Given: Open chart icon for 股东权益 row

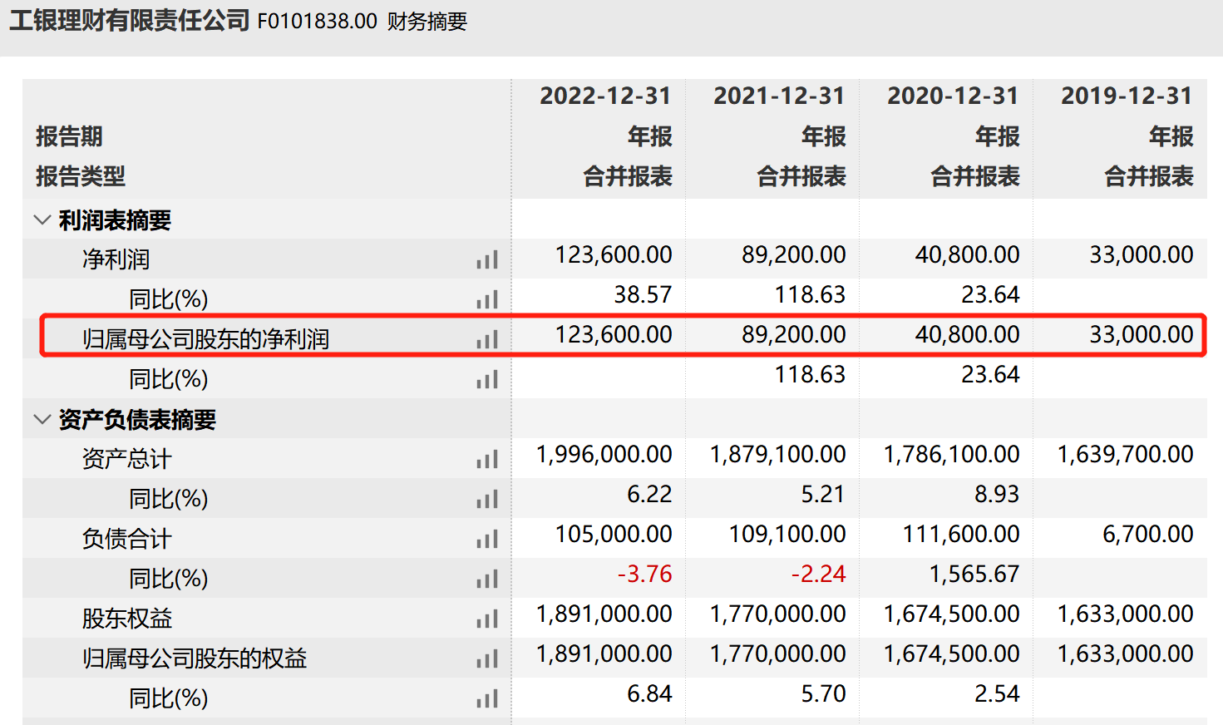Looking at the screenshot, I should point(487,619).
